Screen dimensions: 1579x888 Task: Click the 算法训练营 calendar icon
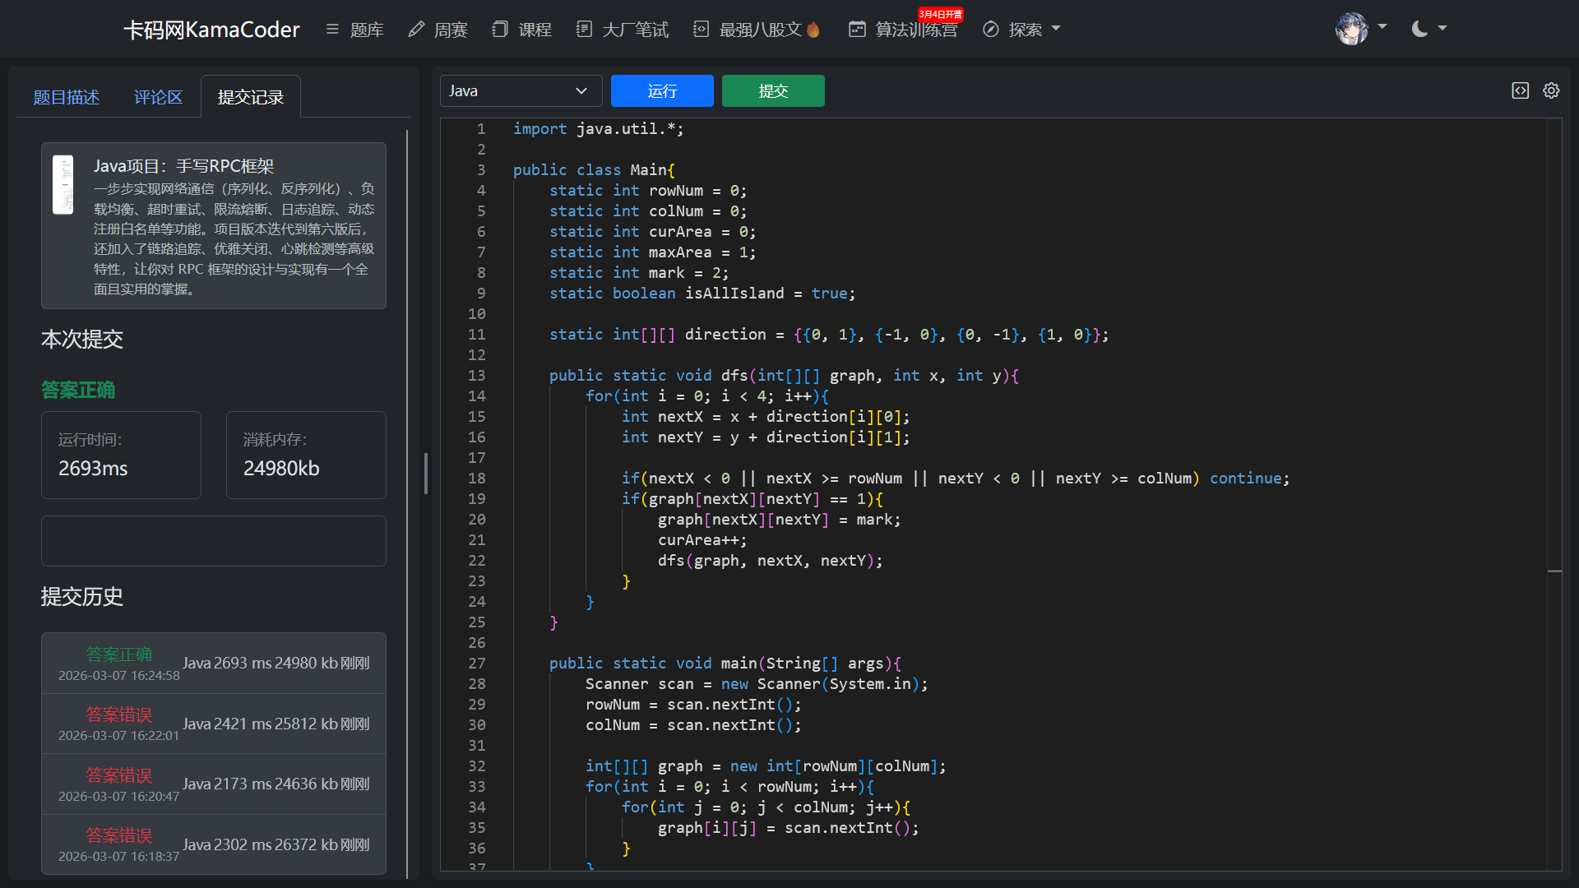point(857,30)
